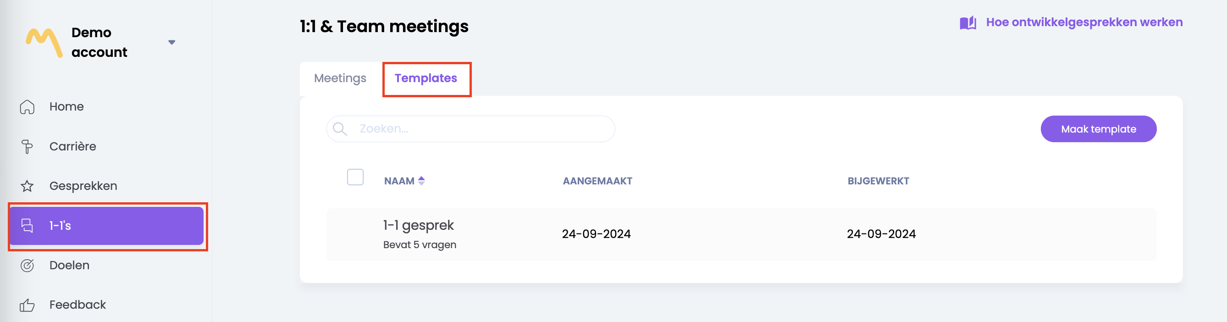Image resolution: width=1227 pixels, height=322 pixels.
Task: Focus the Zoeken search field
Action: 481,129
